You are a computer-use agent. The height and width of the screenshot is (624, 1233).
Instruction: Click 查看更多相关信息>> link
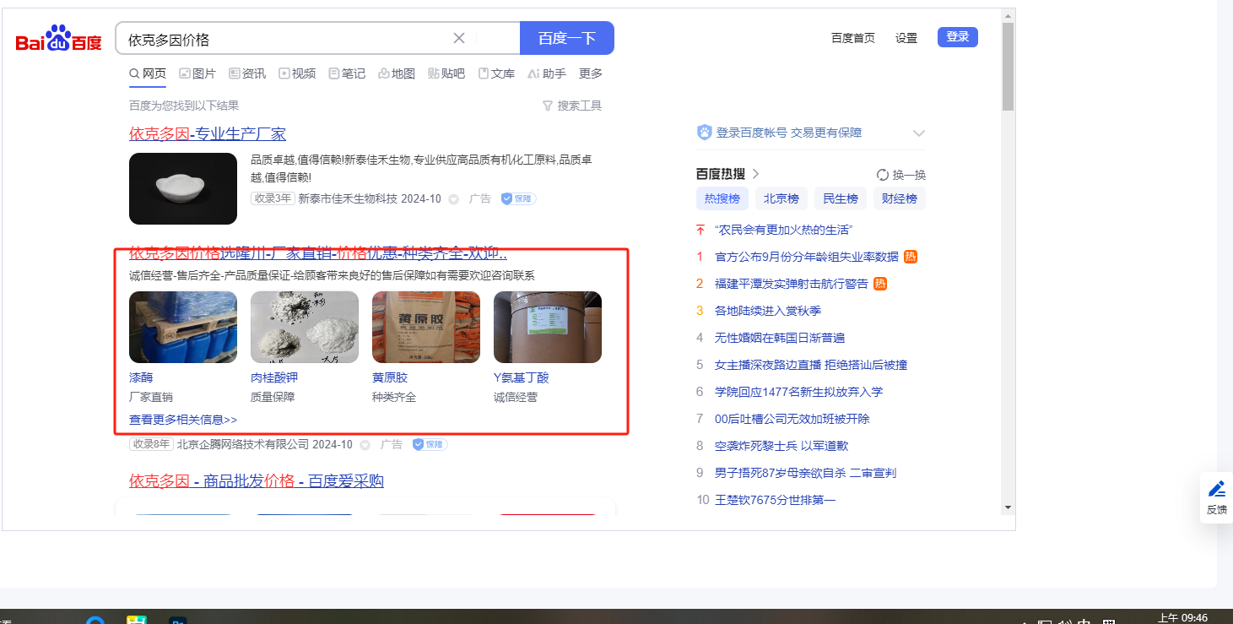[183, 420]
